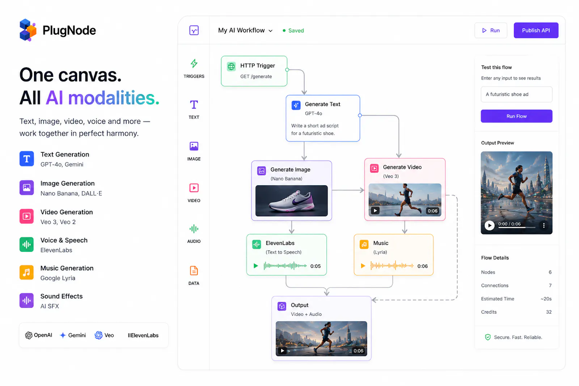Click the Generate Text node sparkle icon
The height and width of the screenshot is (386, 579).
click(x=296, y=105)
